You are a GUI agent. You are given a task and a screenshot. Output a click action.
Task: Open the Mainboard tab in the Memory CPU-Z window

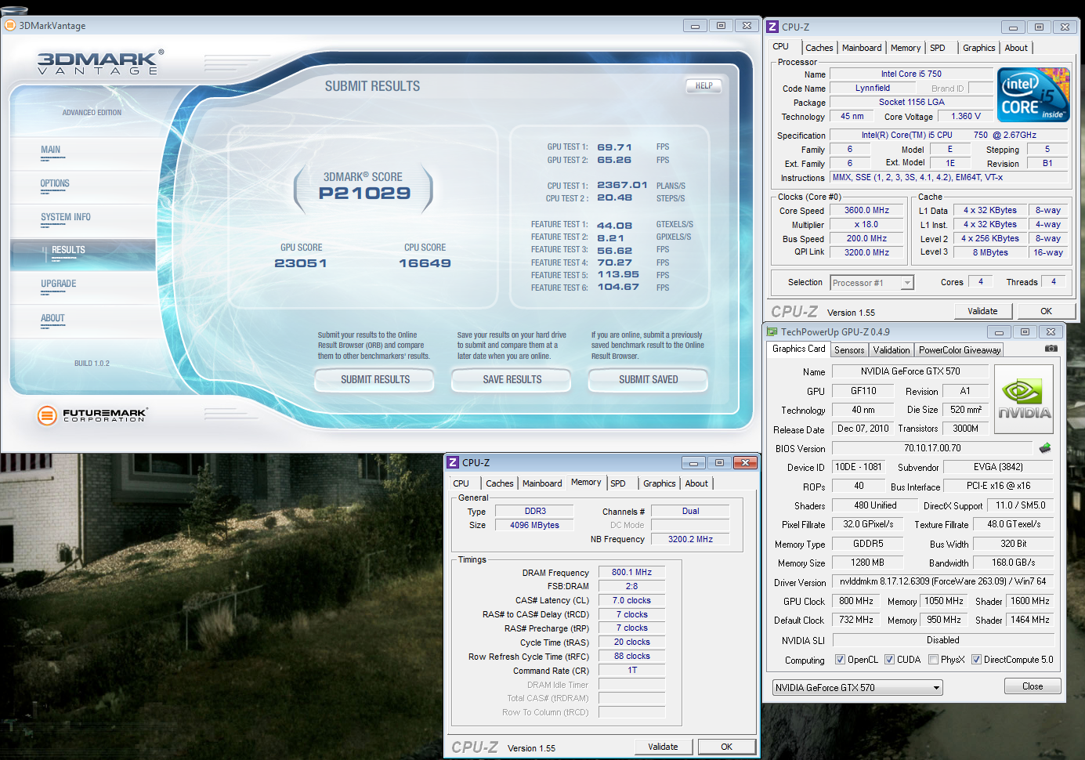click(x=542, y=483)
